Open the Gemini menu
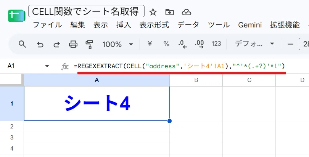309x157 pixels. point(250,25)
